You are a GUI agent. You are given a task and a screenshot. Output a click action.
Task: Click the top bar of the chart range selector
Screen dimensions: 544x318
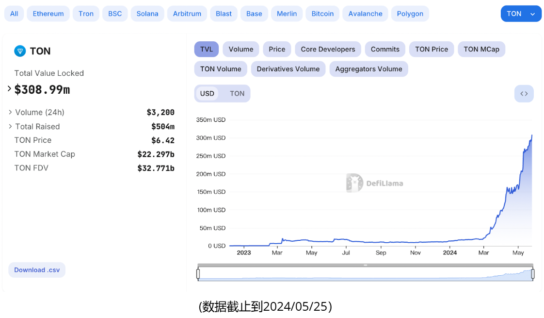pyautogui.click(x=365, y=265)
